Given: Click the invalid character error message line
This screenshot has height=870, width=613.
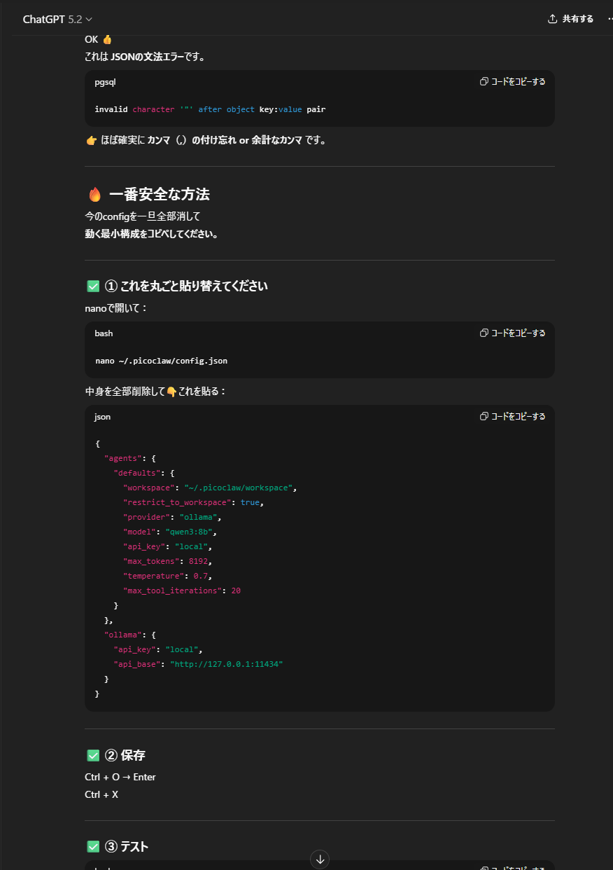Looking at the screenshot, I should (210, 109).
